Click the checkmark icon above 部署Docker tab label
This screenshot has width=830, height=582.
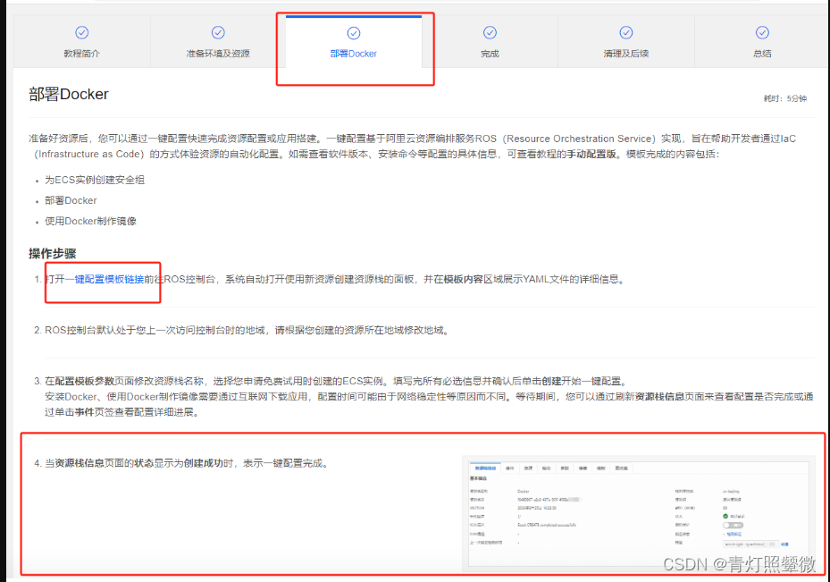pos(354,33)
